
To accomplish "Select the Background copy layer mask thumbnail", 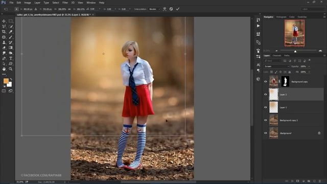I will 285,81.
